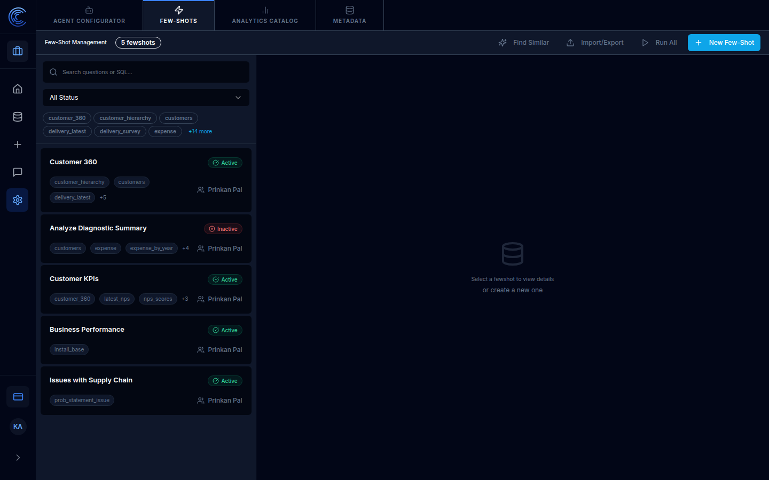
Task: Click the search questions or SQL field
Action: click(x=146, y=72)
